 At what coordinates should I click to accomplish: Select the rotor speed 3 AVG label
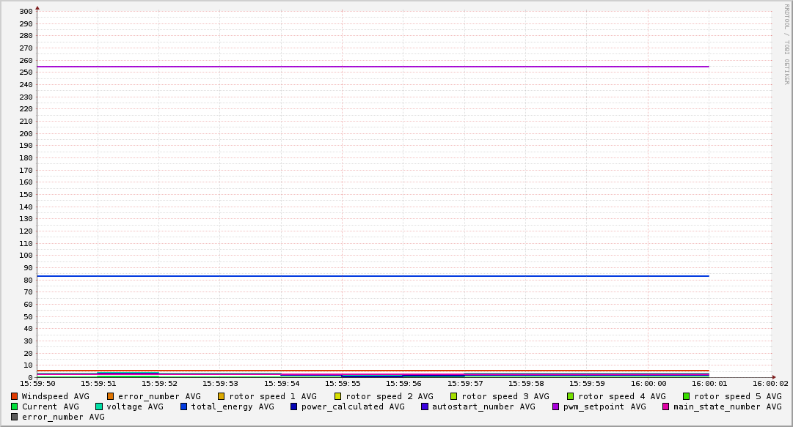[x=505, y=396]
